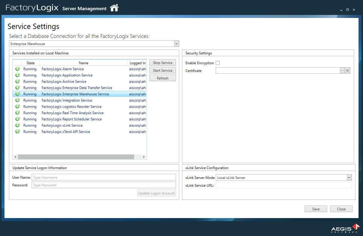Select the FactoryLogix Integration Service row
This screenshot has width=363, height=236.
(67, 100)
